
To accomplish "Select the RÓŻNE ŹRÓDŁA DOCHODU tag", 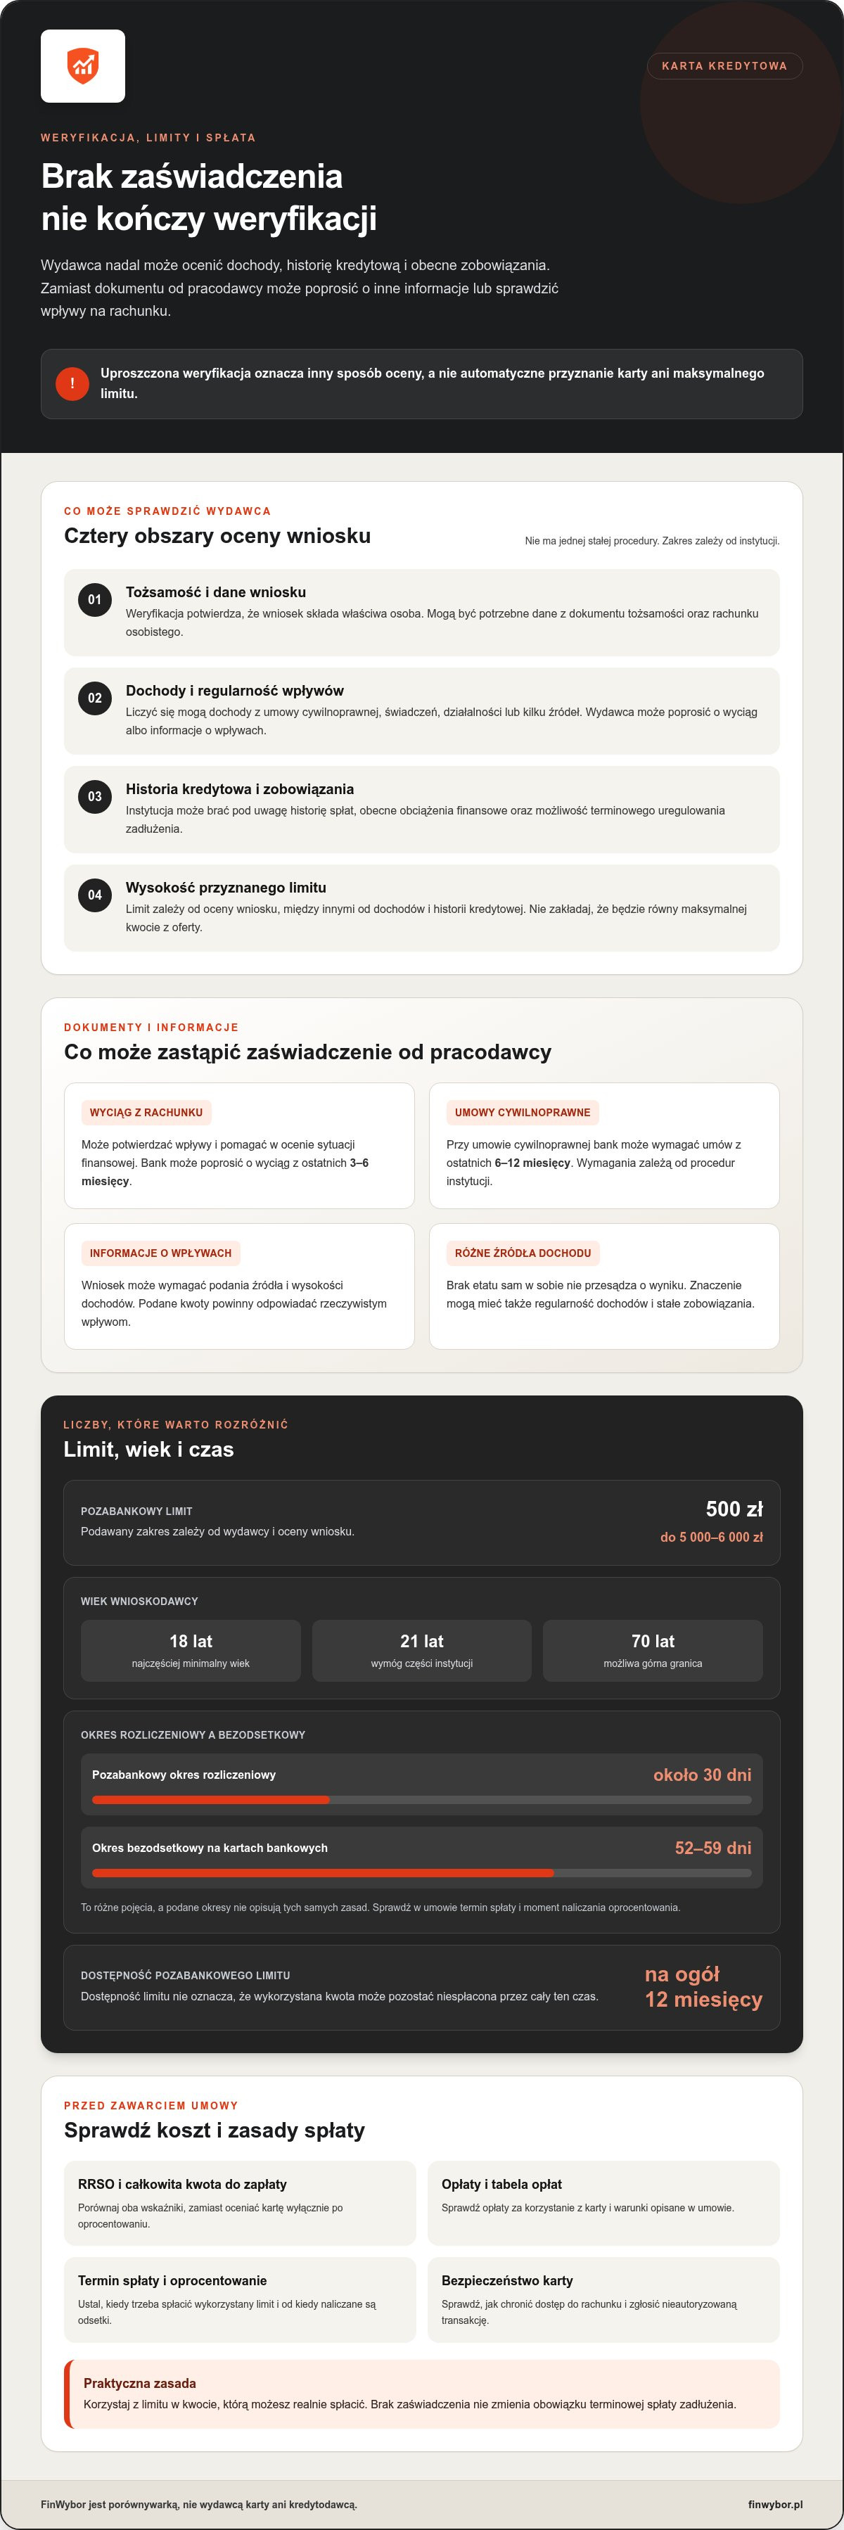I will coord(523,1252).
